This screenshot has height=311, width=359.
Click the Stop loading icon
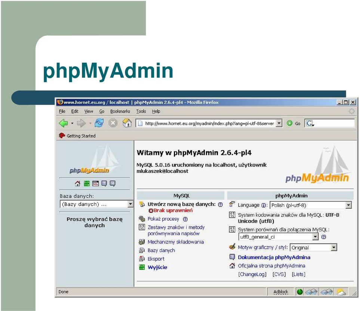coord(113,123)
